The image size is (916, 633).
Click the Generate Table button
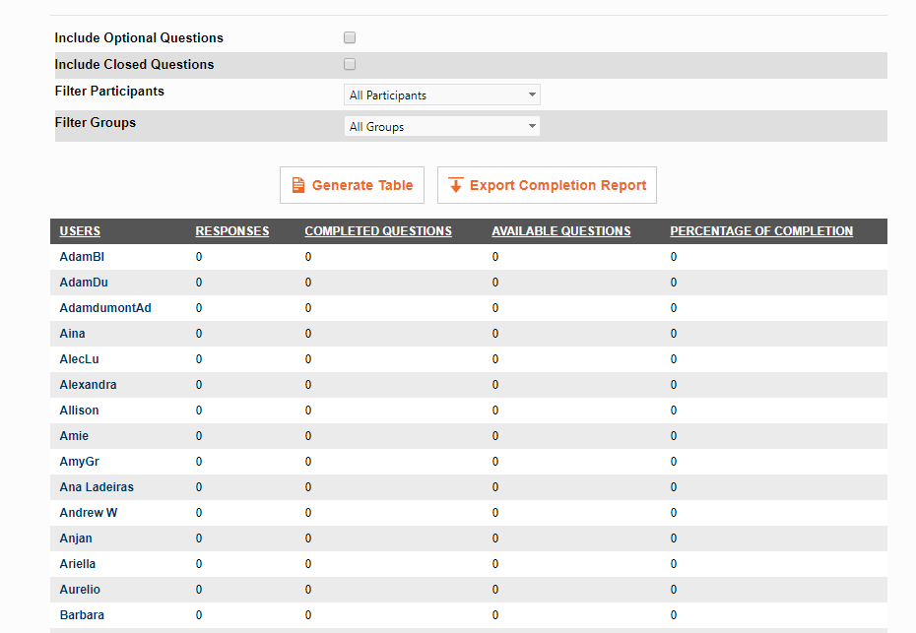point(352,185)
